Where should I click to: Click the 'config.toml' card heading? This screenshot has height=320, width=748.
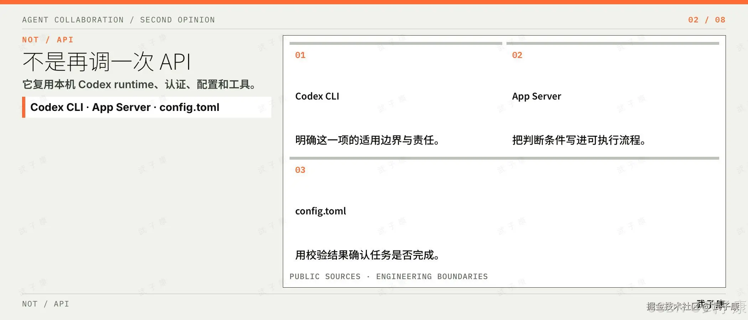tap(321, 211)
